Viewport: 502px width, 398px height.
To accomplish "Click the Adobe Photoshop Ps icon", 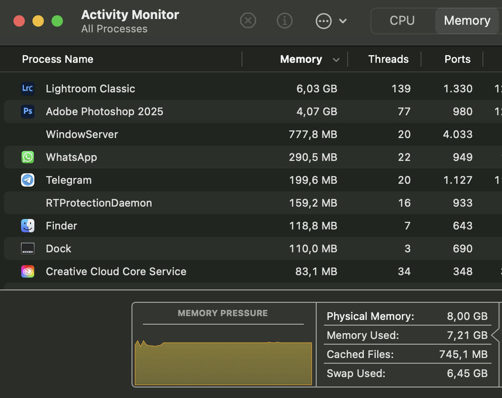I will [27, 111].
